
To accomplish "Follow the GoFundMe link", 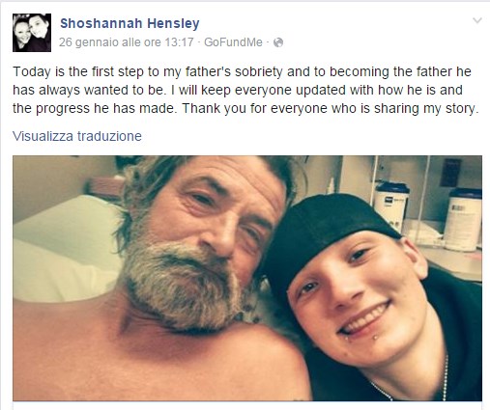I will [x=233, y=42].
